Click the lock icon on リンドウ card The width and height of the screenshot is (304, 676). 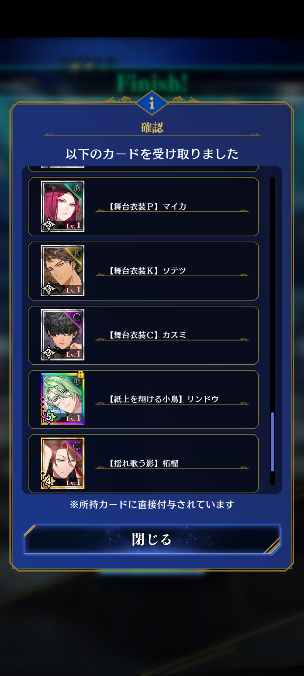tap(81, 374)
